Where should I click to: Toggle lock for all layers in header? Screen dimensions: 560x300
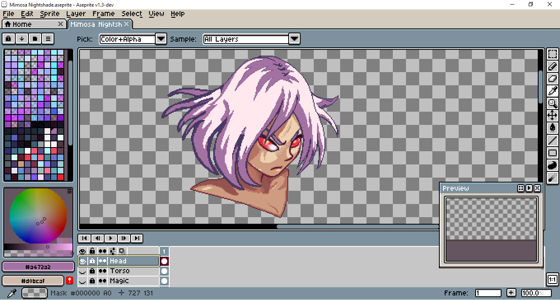point(93,251)
